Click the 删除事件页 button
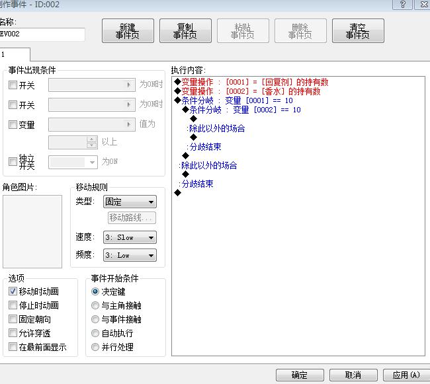Screen dimensions: 430x384 (x=300, y=30)
